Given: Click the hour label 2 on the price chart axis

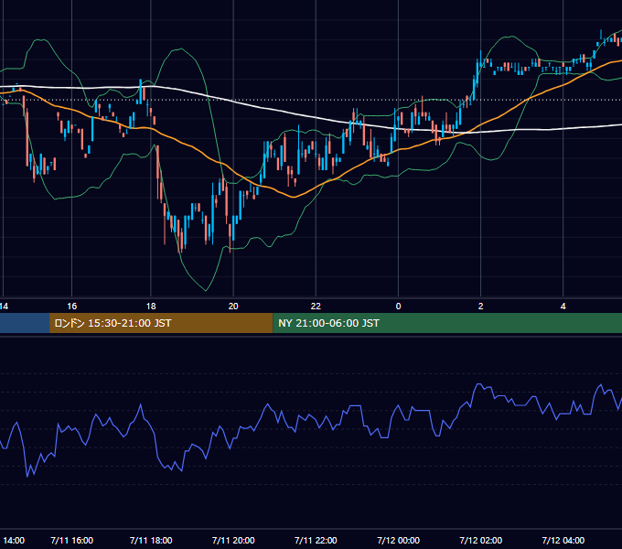Looking at the screenshot, I should [481, 307].
